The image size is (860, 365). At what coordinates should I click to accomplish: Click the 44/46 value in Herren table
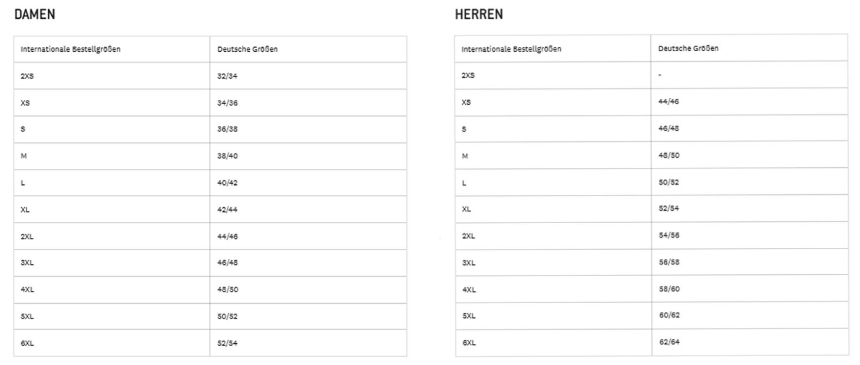pos(669,101)
